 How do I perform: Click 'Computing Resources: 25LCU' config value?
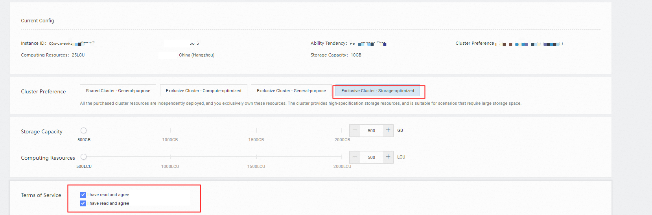[53, 55]
